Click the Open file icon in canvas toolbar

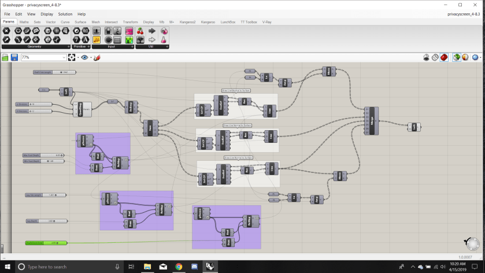point(6,57)
